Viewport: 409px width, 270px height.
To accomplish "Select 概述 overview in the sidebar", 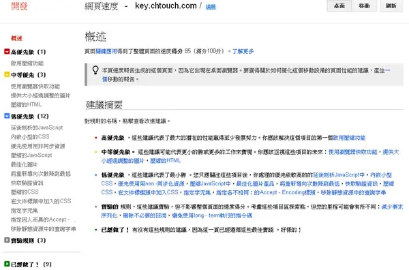I will coord(16,38).
